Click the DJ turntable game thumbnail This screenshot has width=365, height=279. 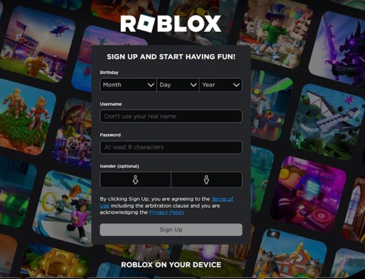click(308, 194)
